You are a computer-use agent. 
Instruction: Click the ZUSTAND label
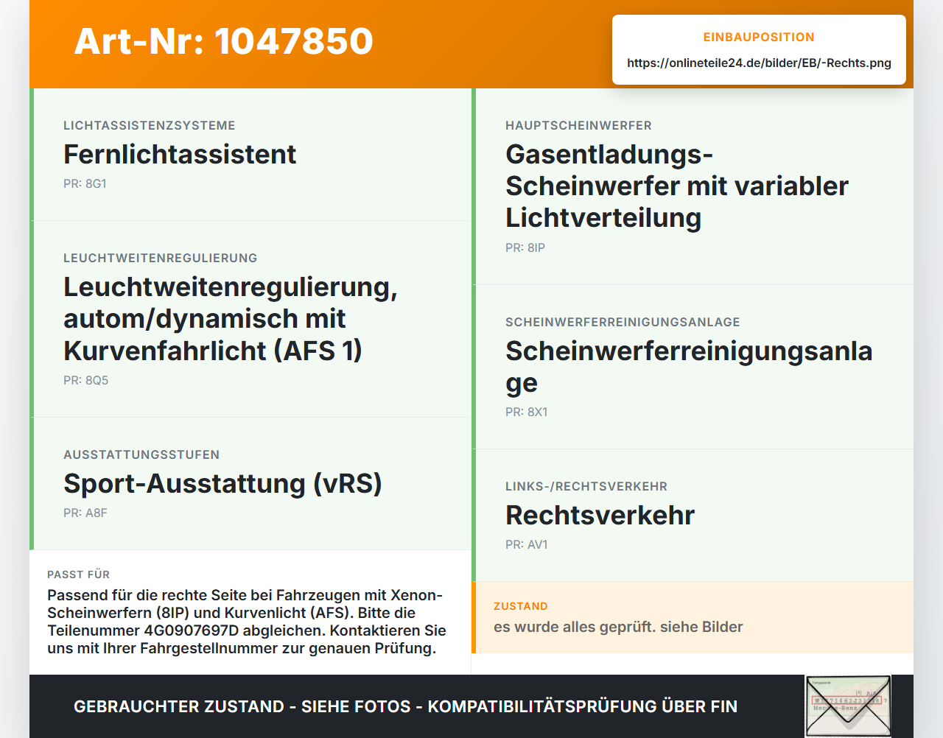[x=521, y=606]
